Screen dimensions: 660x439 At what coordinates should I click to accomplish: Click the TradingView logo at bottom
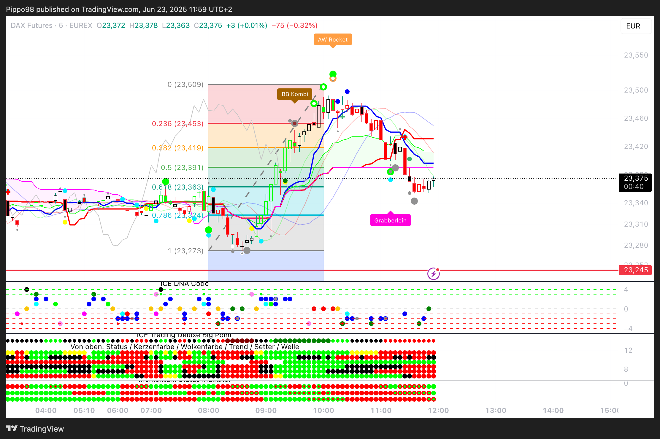pyautogui.click(x=35, y=429)
